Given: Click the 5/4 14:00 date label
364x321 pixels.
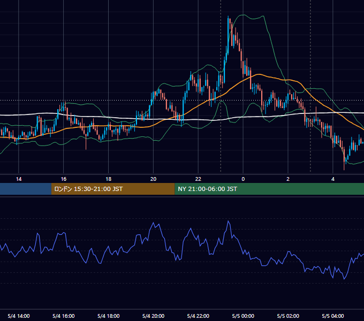Looking at the screenshot, I should (19, 316).
